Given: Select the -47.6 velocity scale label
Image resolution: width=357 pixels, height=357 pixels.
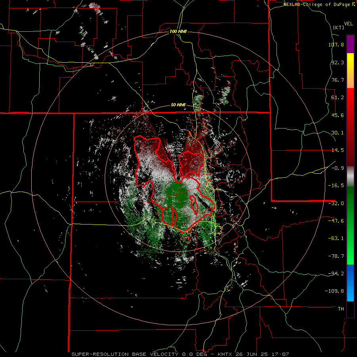Looking at the screenshot, I should click(x=336, y=221).
